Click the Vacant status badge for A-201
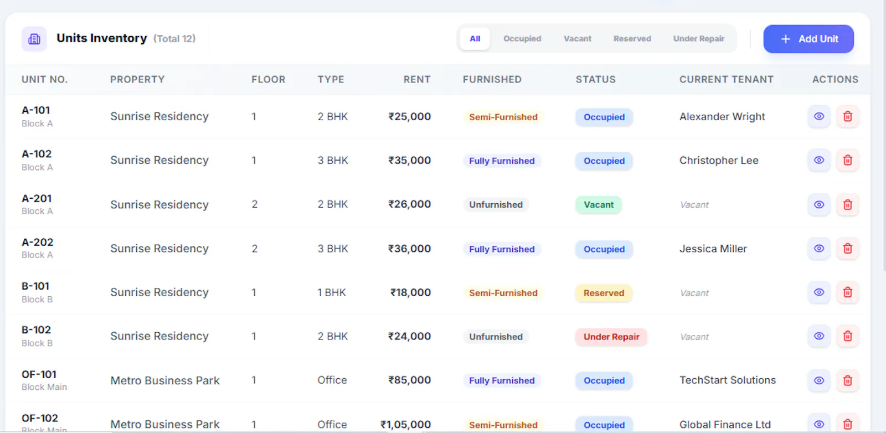886x433 pixels. (599, 205)
